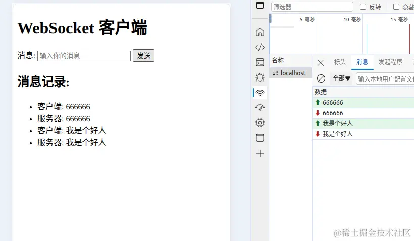The width and height of the screenshot is (414, 241).
Task: Open the Console panel icon
Action: (260, 62)
